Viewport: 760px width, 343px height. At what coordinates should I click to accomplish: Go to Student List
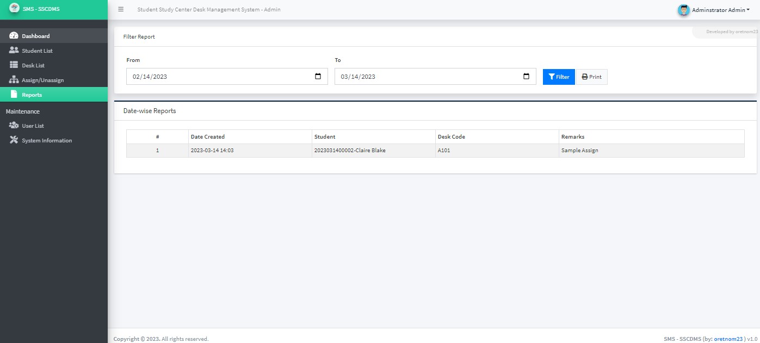tap(54, 51)
